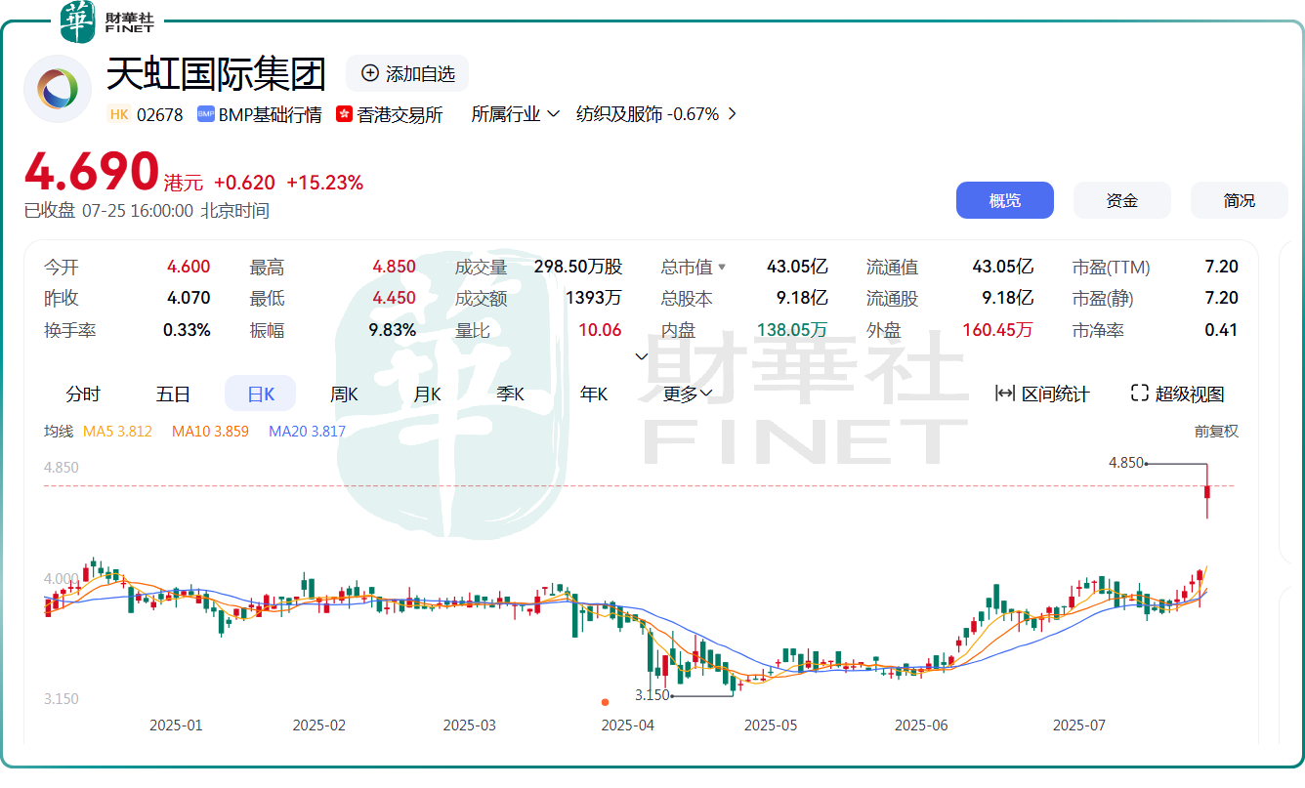The image size is (1305, 788).
Task: Click the Hong Kong exchange flag icon
Action: [x=344, y=114]
